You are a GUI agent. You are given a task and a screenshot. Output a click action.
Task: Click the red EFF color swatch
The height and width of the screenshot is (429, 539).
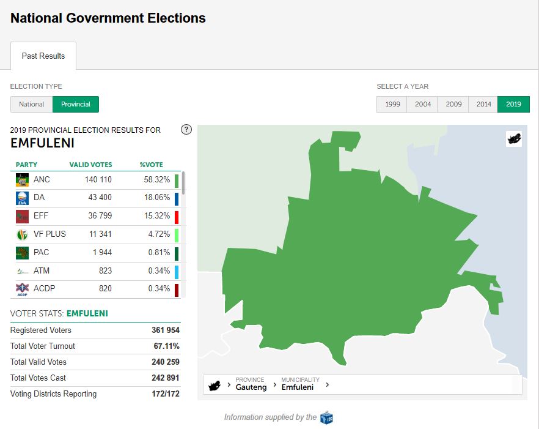pos(177,217)
